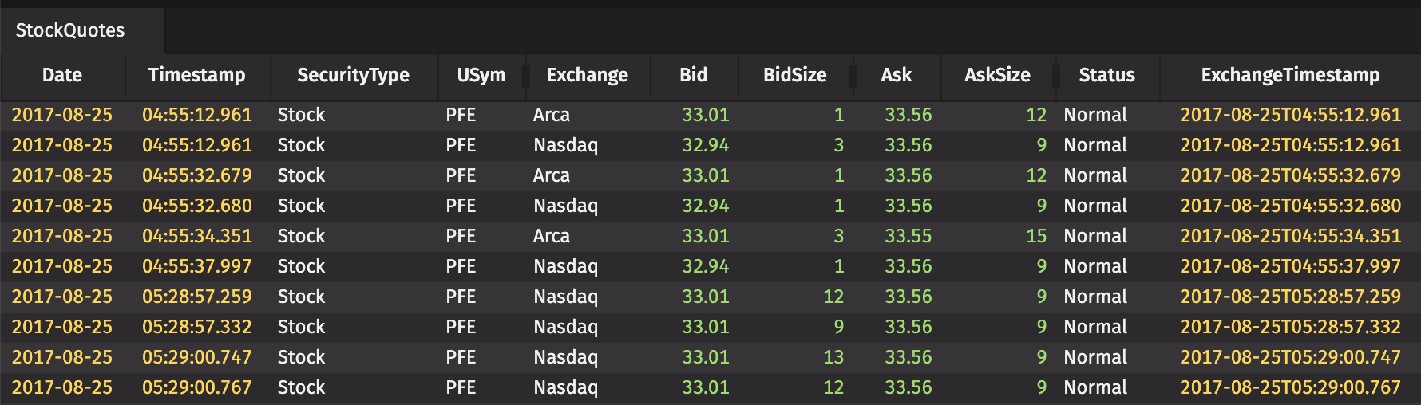Sort by the Date column header
This screenshot has width=1421, height=405.
pyautogui.click(x=62, y=75)
